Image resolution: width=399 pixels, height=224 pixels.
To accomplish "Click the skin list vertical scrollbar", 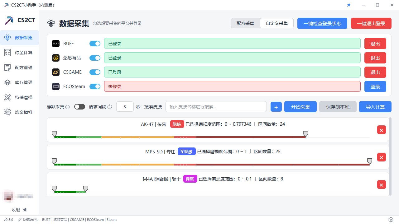I will [x=390, y=156].
